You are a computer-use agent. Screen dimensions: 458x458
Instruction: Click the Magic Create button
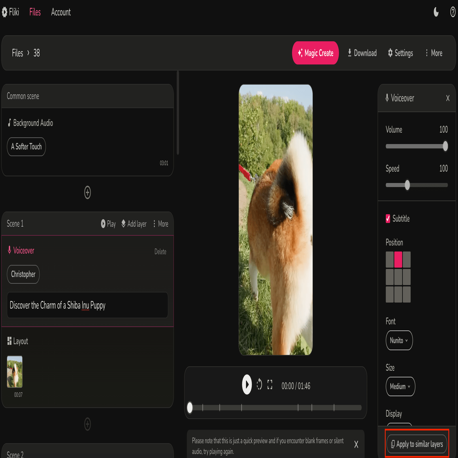pos(315,53)
